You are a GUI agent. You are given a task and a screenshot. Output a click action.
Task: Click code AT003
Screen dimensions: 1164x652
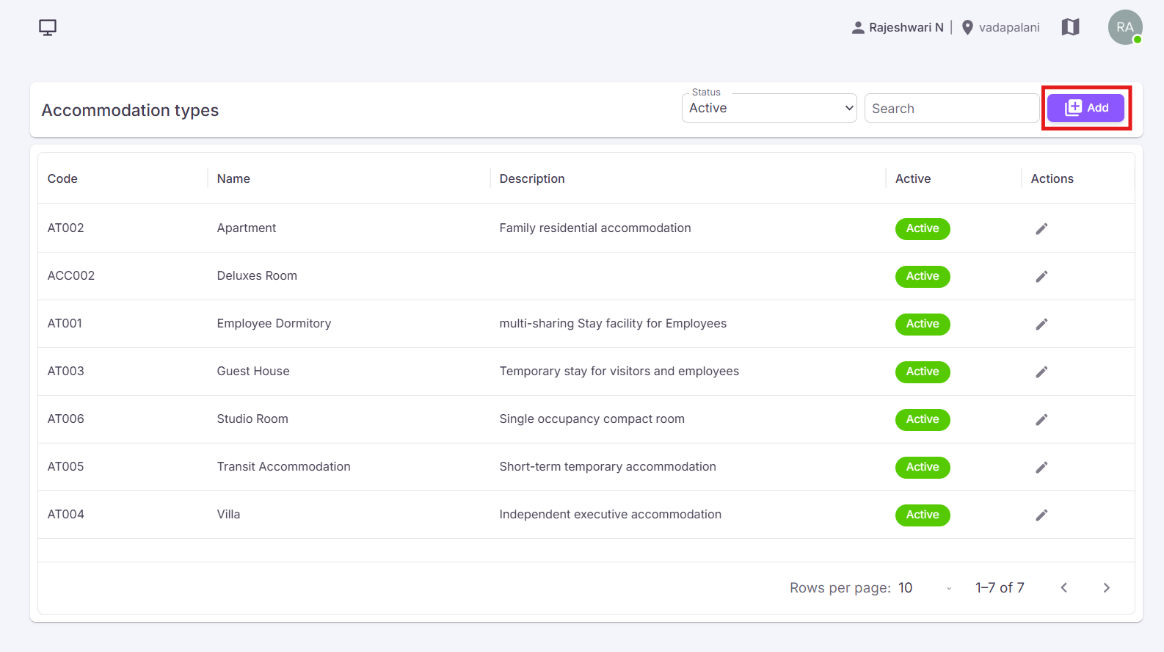tap(66, 371)
